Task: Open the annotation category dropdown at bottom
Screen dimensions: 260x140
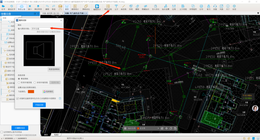Action: click(147, 128)
